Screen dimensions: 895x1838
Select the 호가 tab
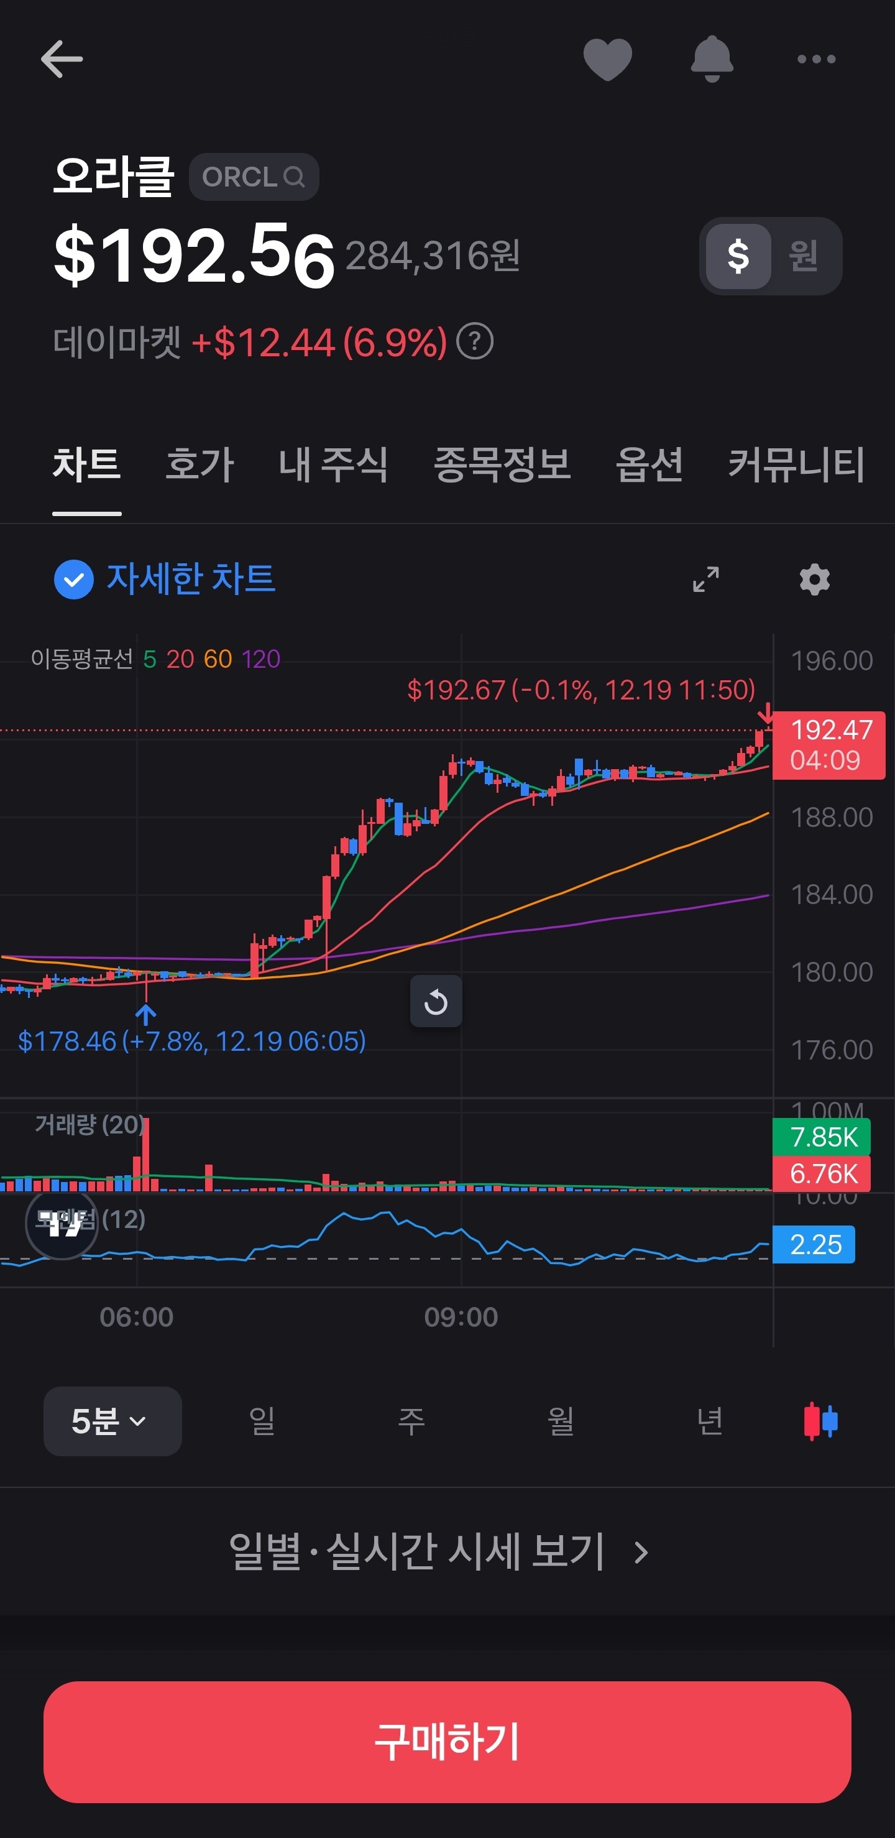(200, 464)
